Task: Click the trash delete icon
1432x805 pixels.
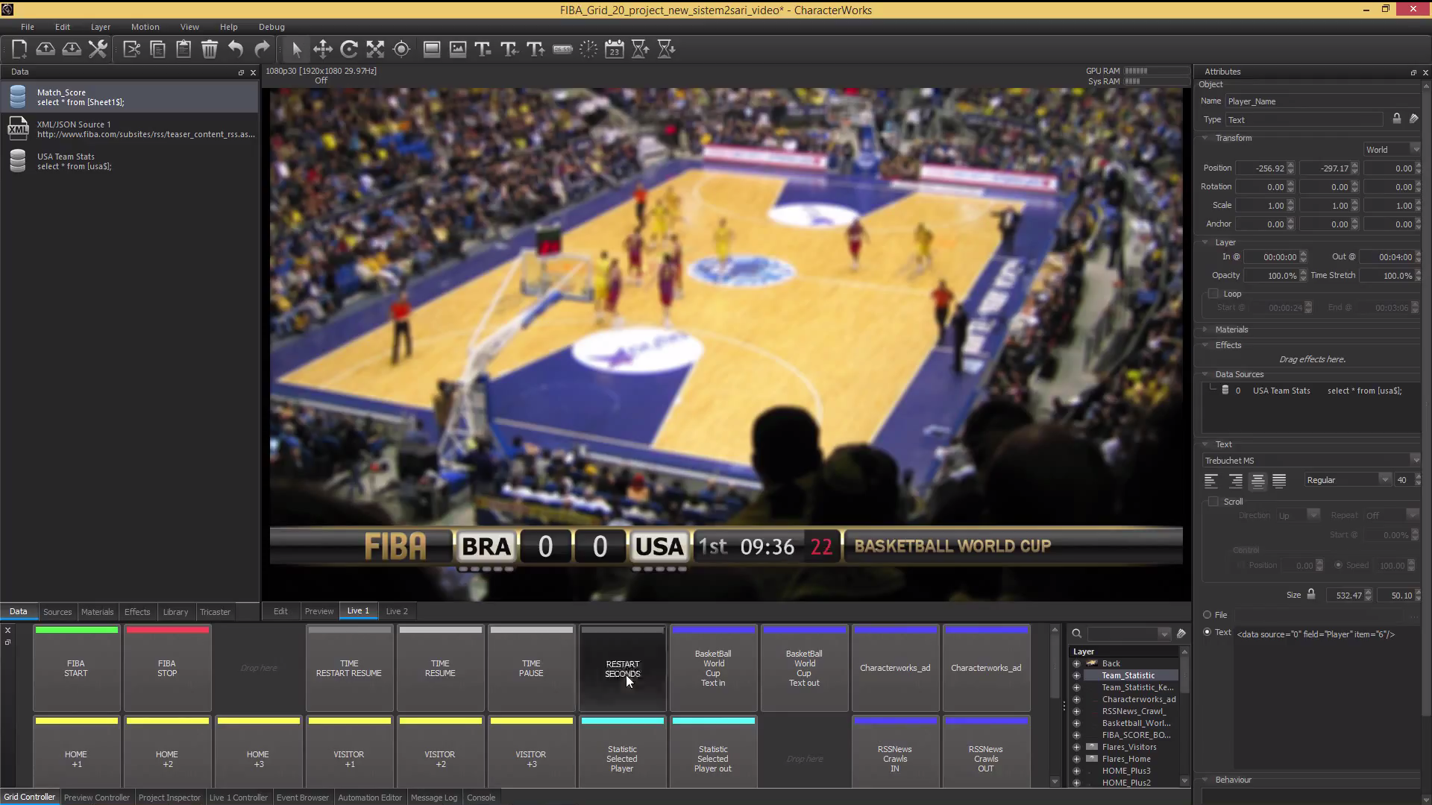Action: tap(210, 49)
